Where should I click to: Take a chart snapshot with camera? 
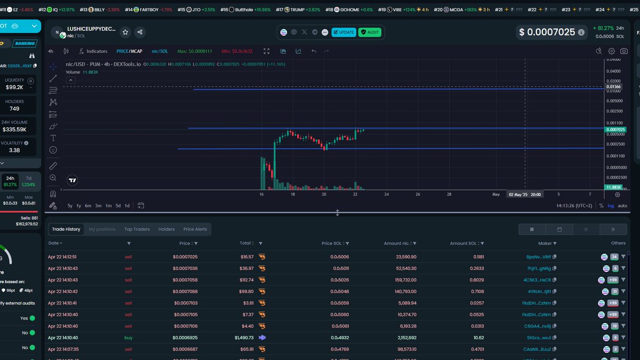coord(624,51)
